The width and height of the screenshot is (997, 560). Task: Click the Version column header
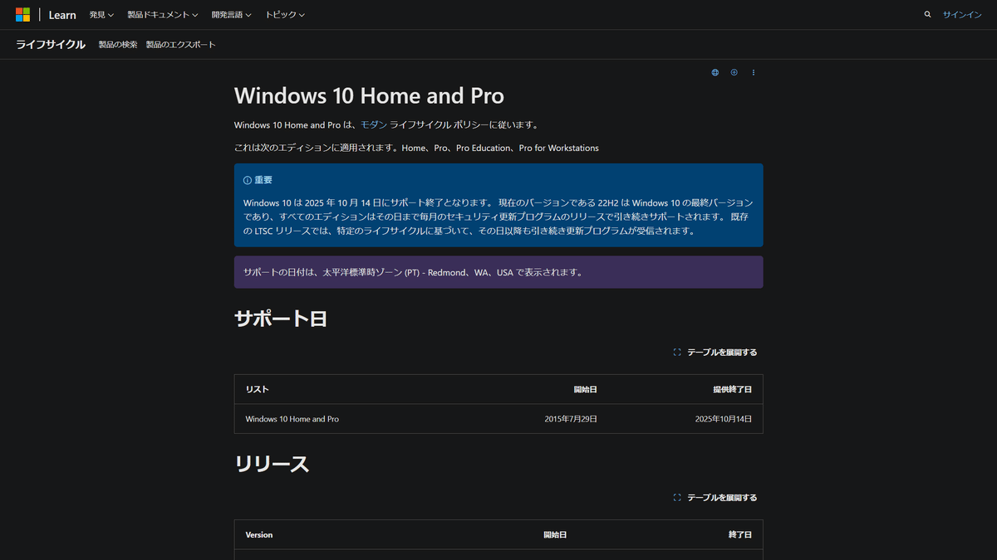point(259,535)
